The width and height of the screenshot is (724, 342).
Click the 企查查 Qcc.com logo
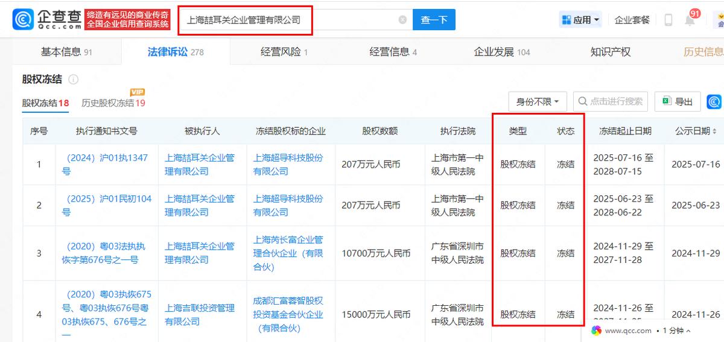tap(47, 19)
